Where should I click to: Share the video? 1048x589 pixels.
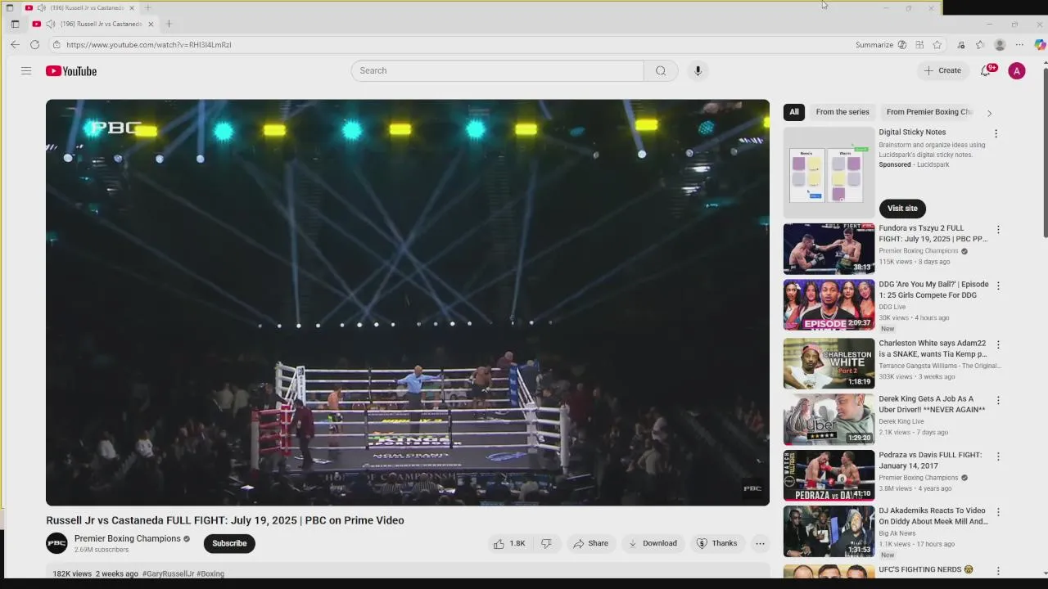(590, 543)
